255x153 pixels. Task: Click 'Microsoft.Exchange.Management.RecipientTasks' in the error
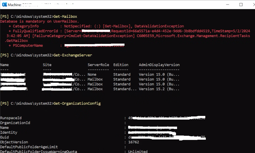203,36
